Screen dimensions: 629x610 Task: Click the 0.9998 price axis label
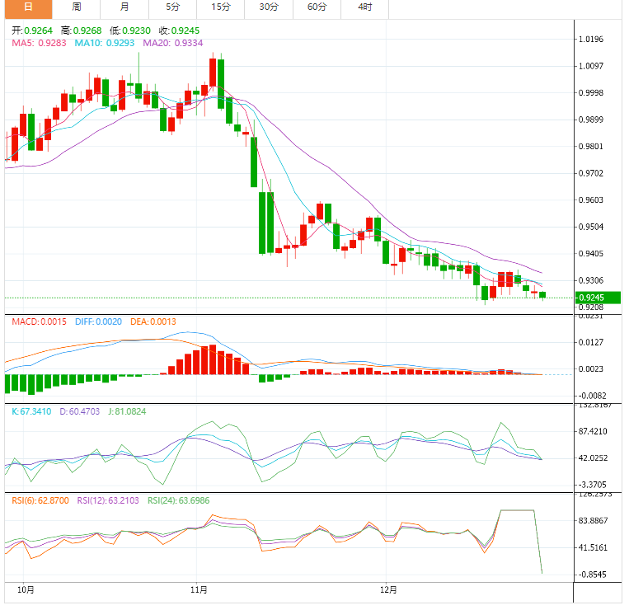(x=590, y=92)
